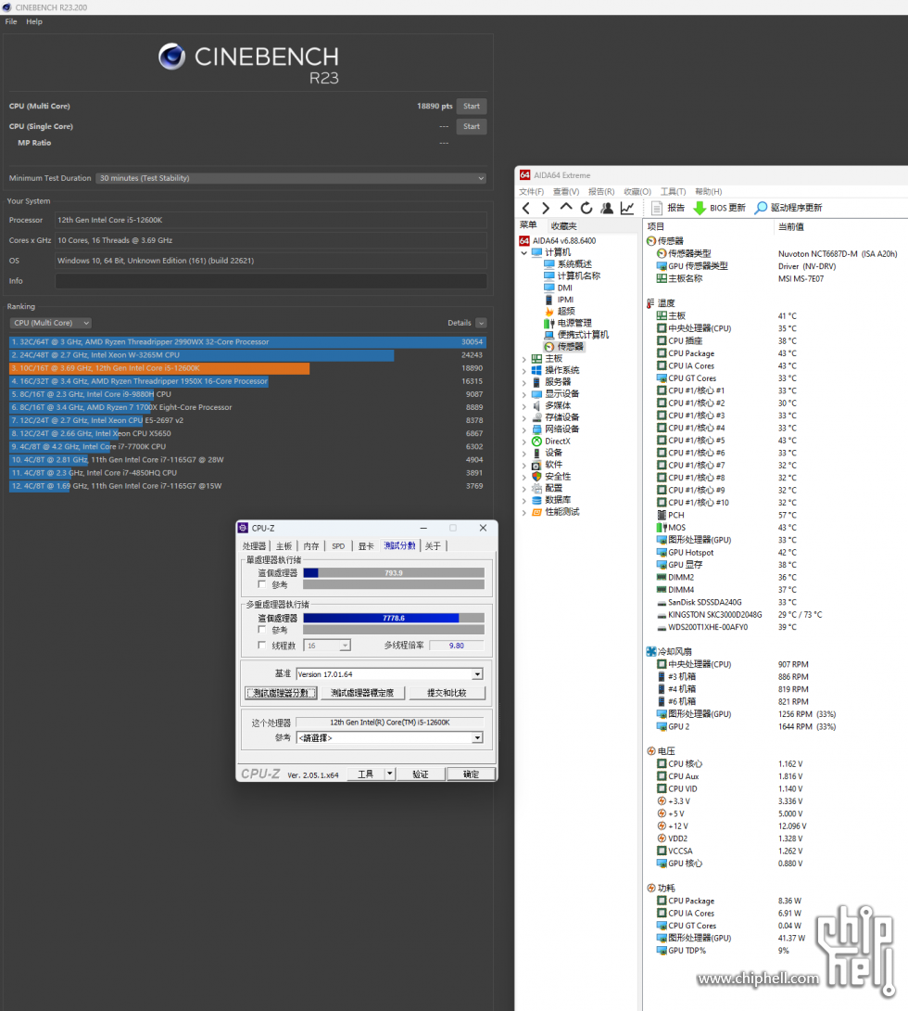Open the arrow beside CPU-Z's 工具 button
908x1011 pixels.
pos(389,774)
